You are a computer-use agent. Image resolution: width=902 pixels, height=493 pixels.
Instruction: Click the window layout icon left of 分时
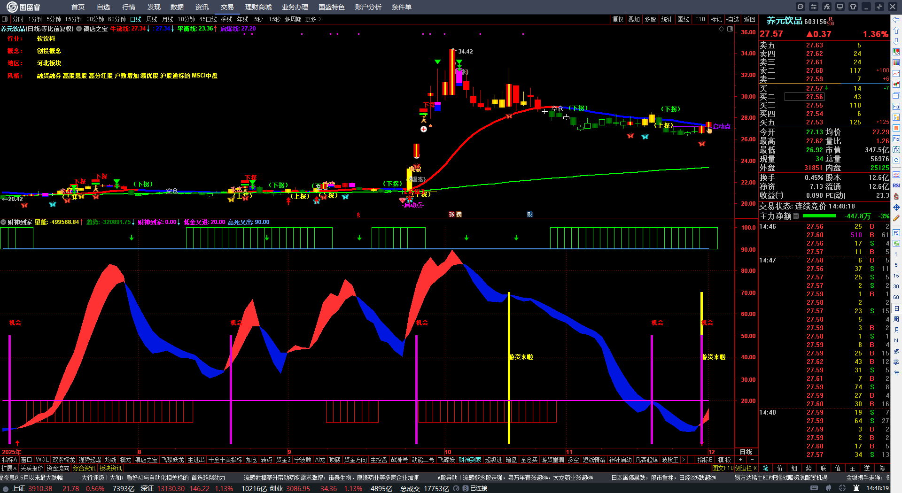5,19
